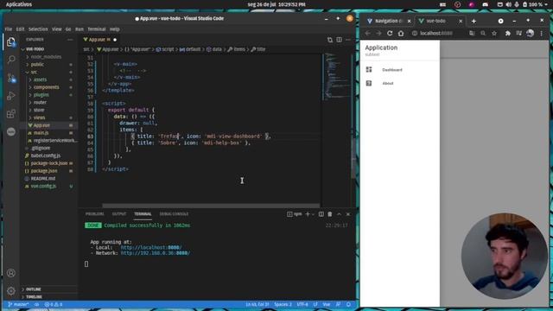
Task: Click Spaces: 2 indentation in status bar
Action: (x=283, y=304)
